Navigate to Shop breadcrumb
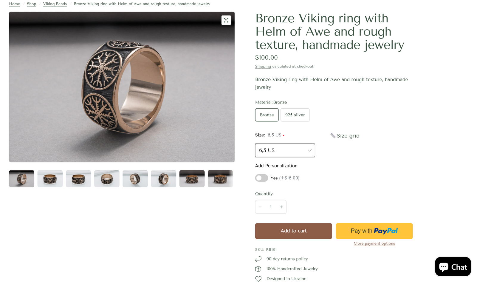 tap(32, 4)
